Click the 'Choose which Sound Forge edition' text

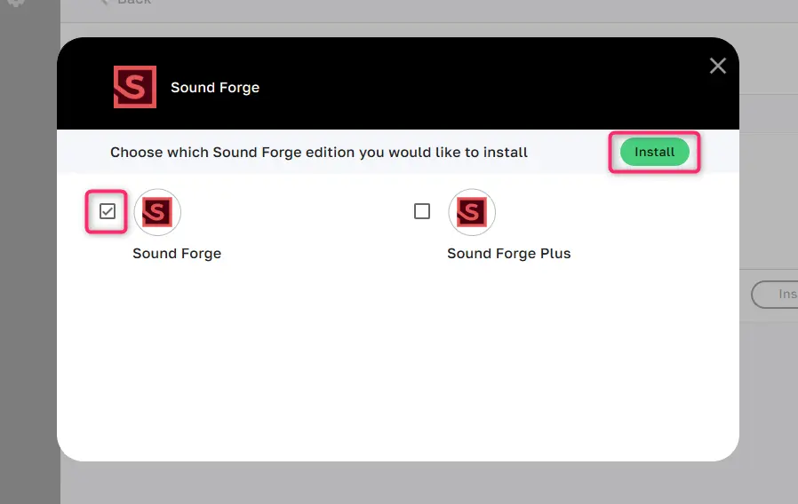coord(319,153)
